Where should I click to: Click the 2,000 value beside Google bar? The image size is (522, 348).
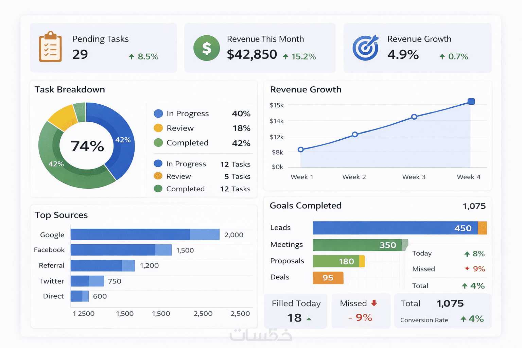[234, 235]
